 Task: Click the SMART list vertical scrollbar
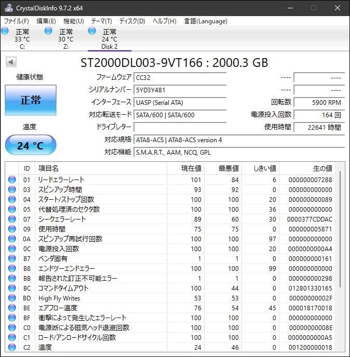point(340,230)
